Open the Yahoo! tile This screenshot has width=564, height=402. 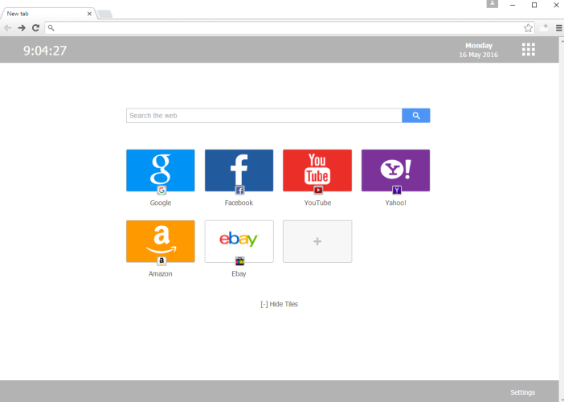point(395,170)
